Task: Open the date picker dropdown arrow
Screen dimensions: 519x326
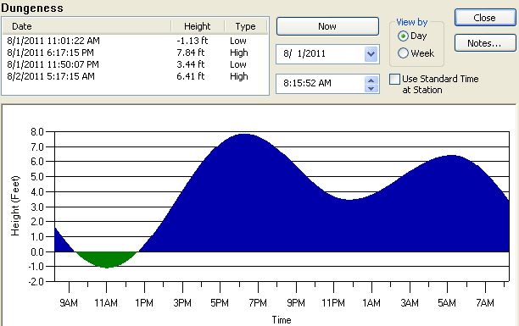Action: 371,53
